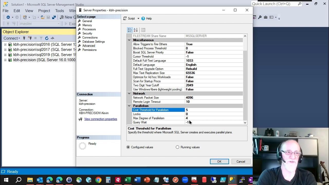The height and width of the screenshot is (185, 329).
Task: Open the Script dropdown arrow
Action: tap(138, 18)
